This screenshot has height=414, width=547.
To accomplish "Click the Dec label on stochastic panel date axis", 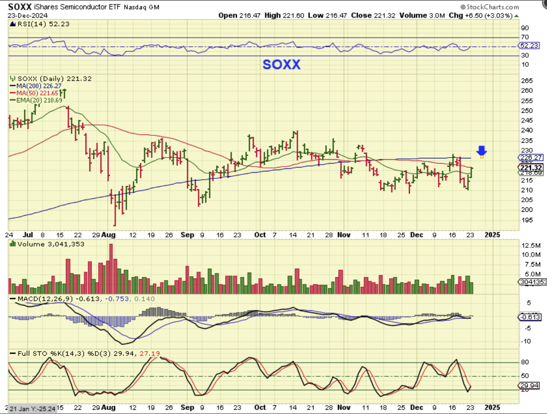I will (x=416, y=407).
